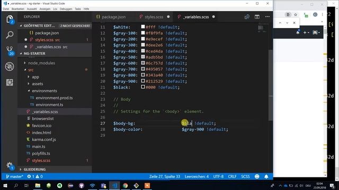339x190 pixels.
Task: Open notifications bell in status bar
Action: [x=266, y=176]
